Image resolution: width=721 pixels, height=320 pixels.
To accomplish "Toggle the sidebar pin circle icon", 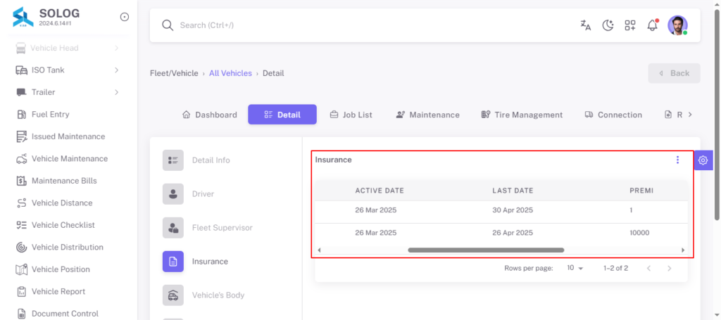I will pyautogui.click(x=124, y=17).
